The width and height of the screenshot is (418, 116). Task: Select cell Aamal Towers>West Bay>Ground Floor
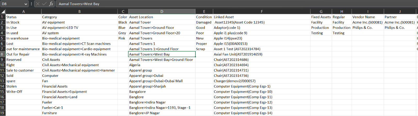pos(162,60)
